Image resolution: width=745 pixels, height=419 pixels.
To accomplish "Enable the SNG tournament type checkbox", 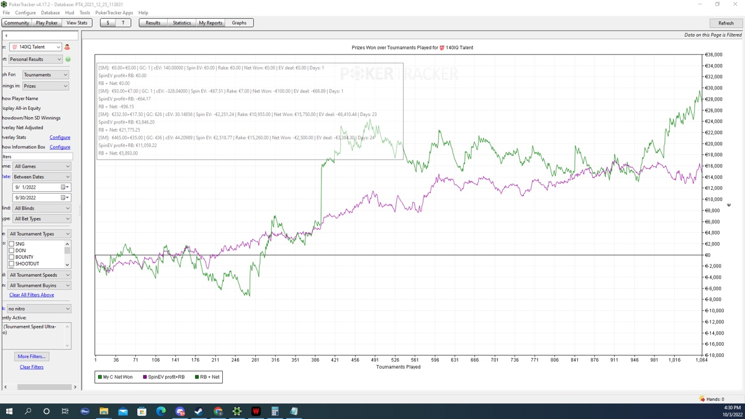I will pyautogui.click(x=11, y=244).
